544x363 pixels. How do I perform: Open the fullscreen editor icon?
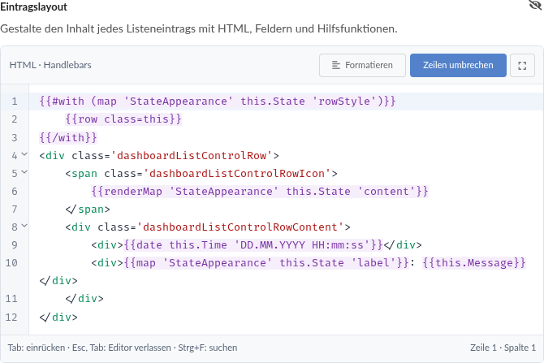[x=522, y=65]
